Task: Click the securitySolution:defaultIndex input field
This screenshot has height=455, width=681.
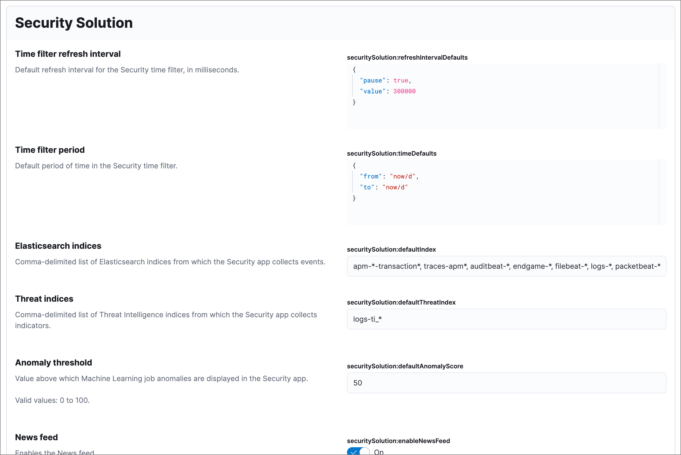Action: (506, 266)
